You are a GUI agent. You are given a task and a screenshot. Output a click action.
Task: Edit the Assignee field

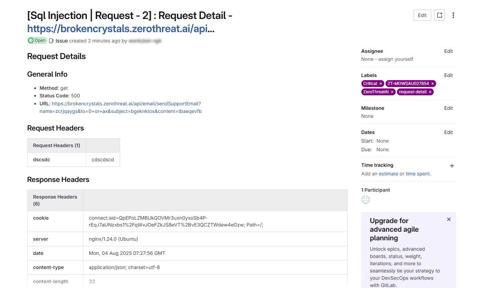click(448, 51)
